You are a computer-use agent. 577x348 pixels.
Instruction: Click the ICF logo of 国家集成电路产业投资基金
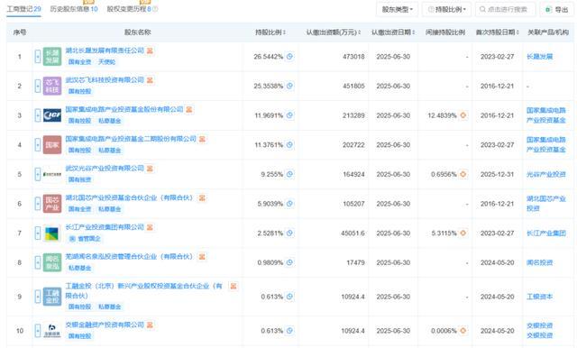(52, 115)
